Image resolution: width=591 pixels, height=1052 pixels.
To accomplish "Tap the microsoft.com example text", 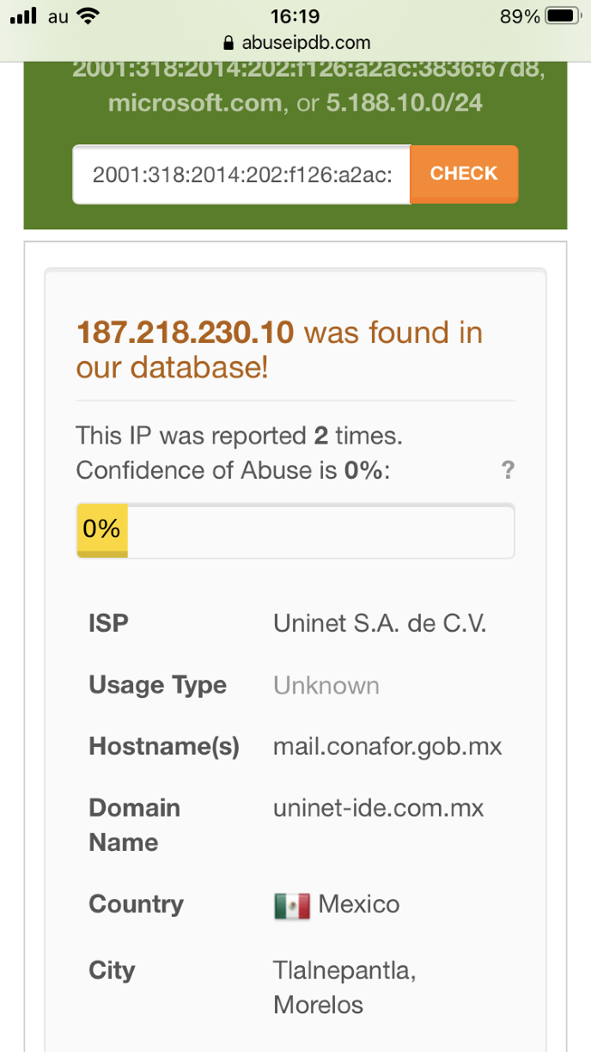I will [195, 104].
